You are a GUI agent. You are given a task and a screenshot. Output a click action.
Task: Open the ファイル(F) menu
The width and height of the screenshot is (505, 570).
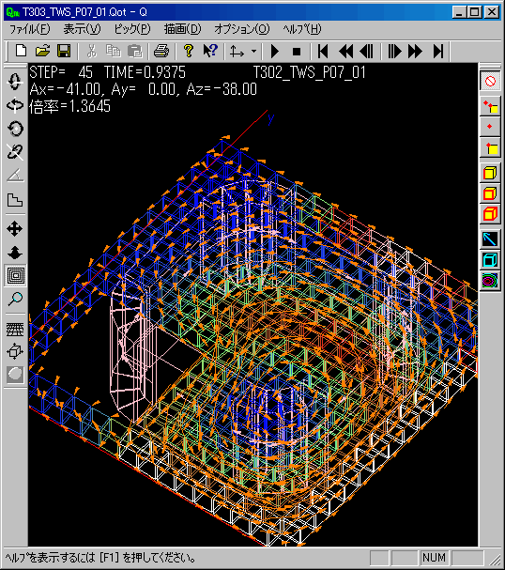click(29, 29)
